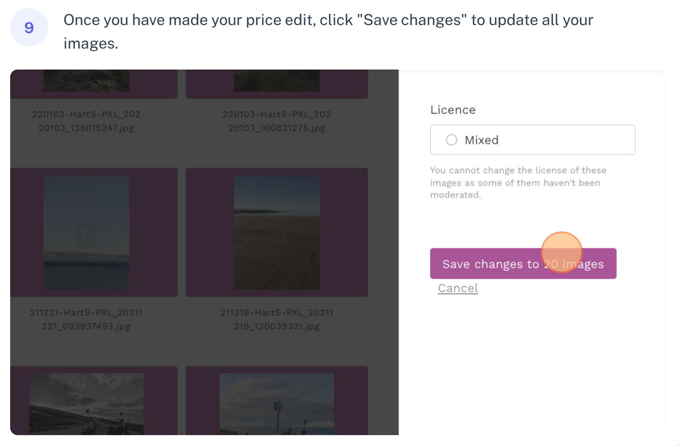
Task: Click the Licence section heading
Action: pyautogui.click(x=453, y=110)
